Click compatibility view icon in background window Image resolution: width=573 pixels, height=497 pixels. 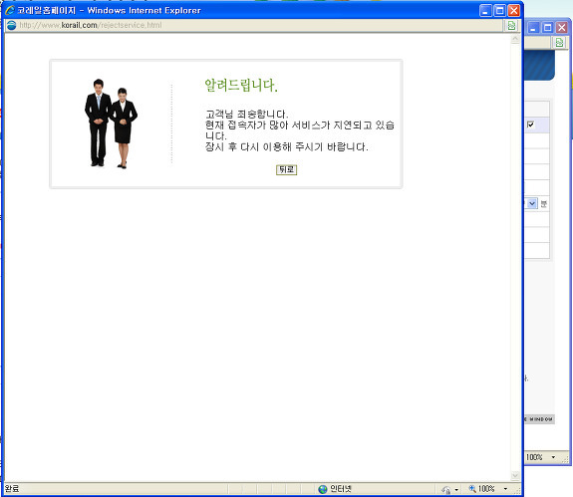(559, 43)
